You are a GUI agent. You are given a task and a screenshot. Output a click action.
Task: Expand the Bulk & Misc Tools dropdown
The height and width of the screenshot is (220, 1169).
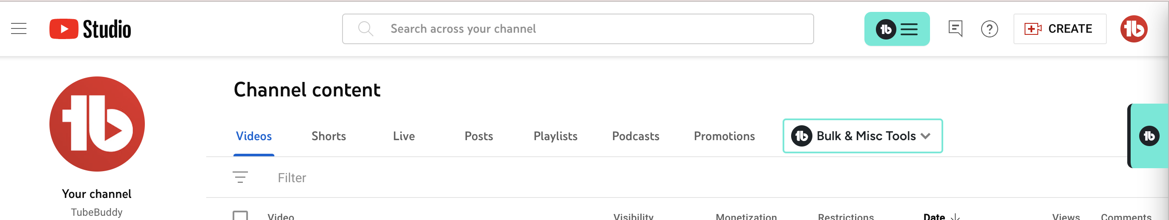pos(863,136)
